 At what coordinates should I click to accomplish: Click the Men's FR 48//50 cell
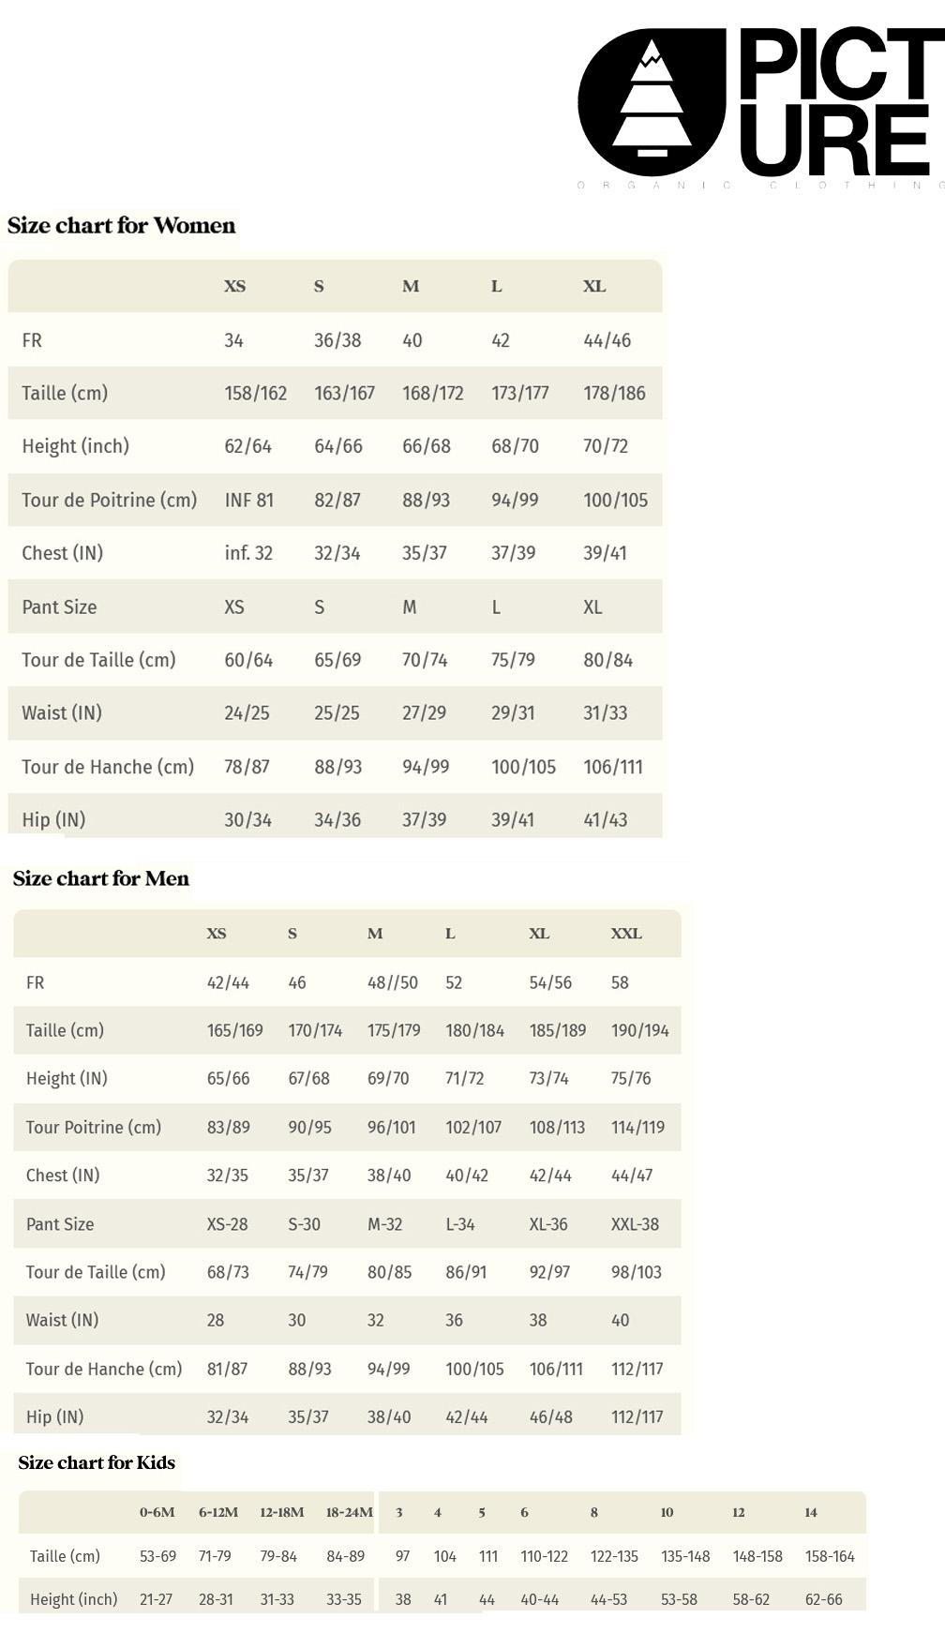(393, 982)
